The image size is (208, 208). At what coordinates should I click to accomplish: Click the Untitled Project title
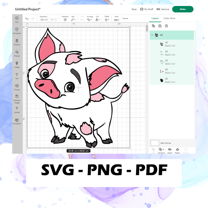point(28,9)
